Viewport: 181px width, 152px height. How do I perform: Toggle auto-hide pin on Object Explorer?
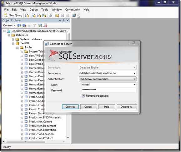click(63, 20)
